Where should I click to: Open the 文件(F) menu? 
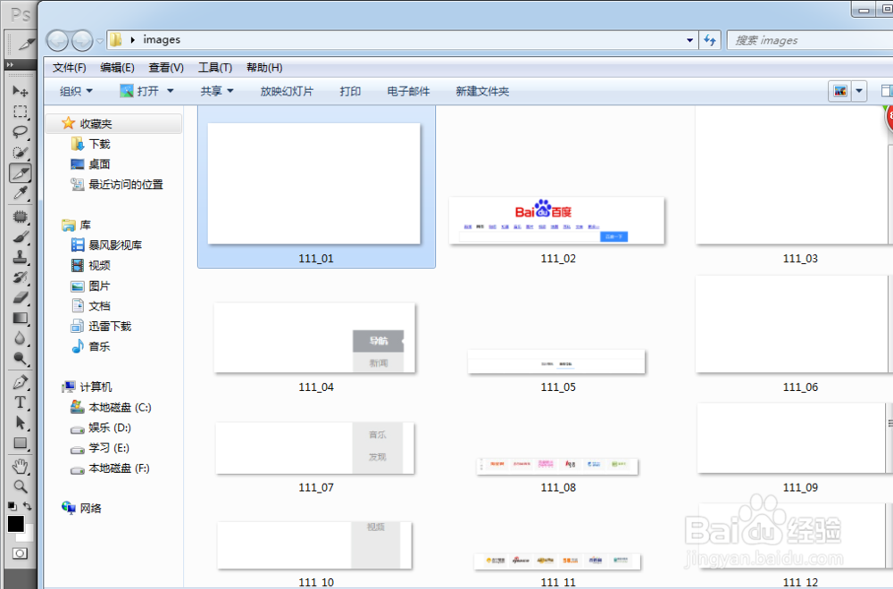point(69,68)
